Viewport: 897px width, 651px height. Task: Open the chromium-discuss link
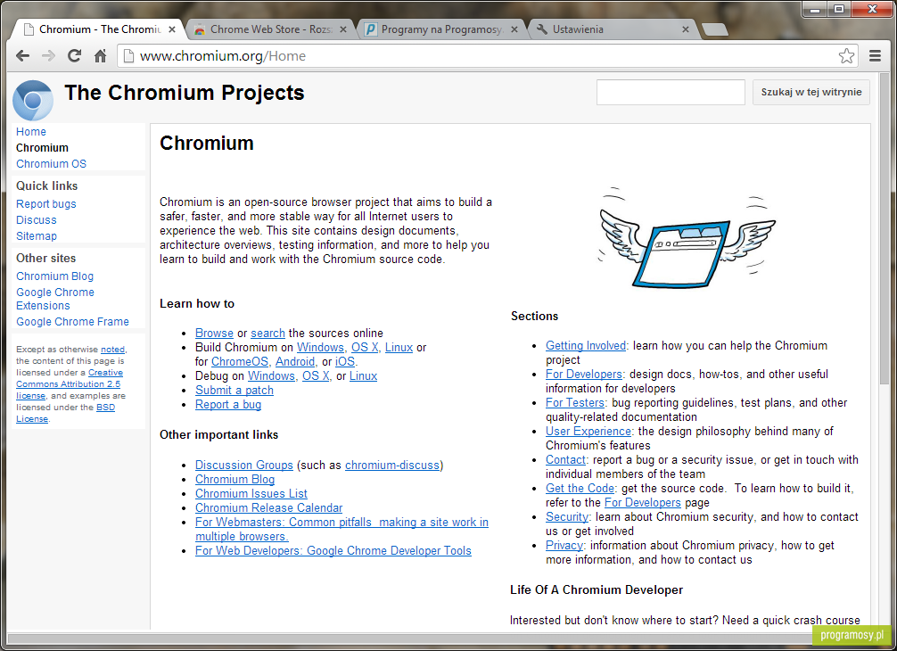tap(391, 466)
